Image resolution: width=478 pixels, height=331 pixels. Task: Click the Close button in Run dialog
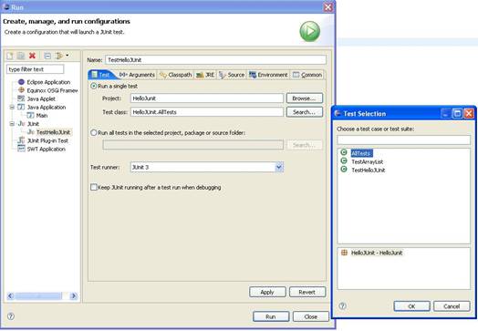click(311, 316)
